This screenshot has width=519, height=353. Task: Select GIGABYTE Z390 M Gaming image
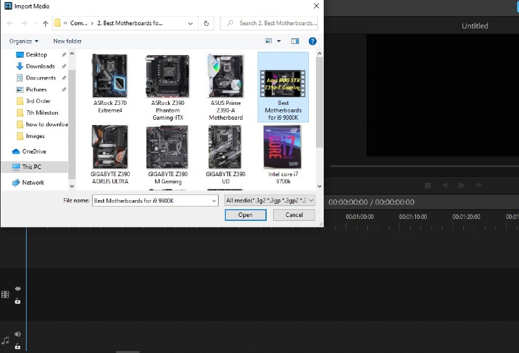coord(167,155)
